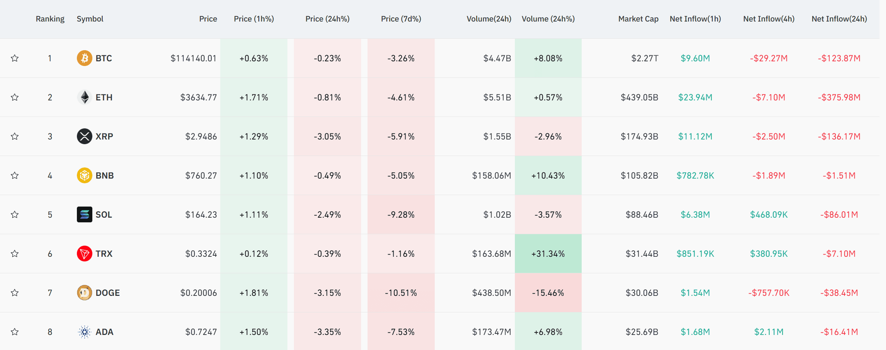Favorite BTC with its star toggle

15,58
